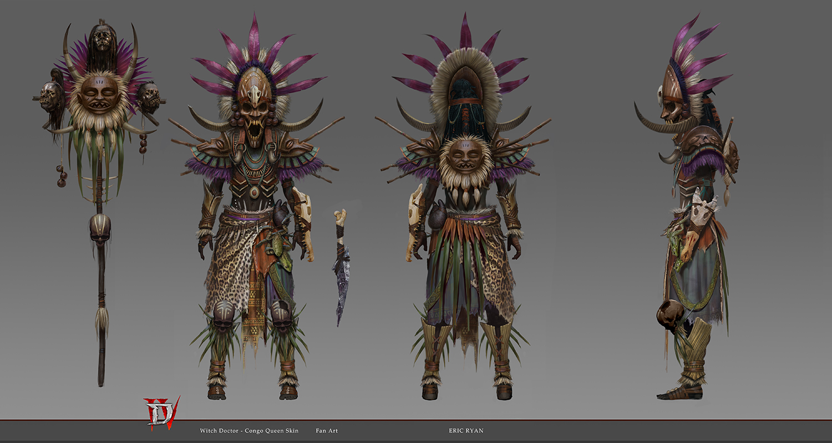The height and width of the screenshot is (443, 832).
Task: Click the "ERIC RYAN" artist credit
Action: 466,431
